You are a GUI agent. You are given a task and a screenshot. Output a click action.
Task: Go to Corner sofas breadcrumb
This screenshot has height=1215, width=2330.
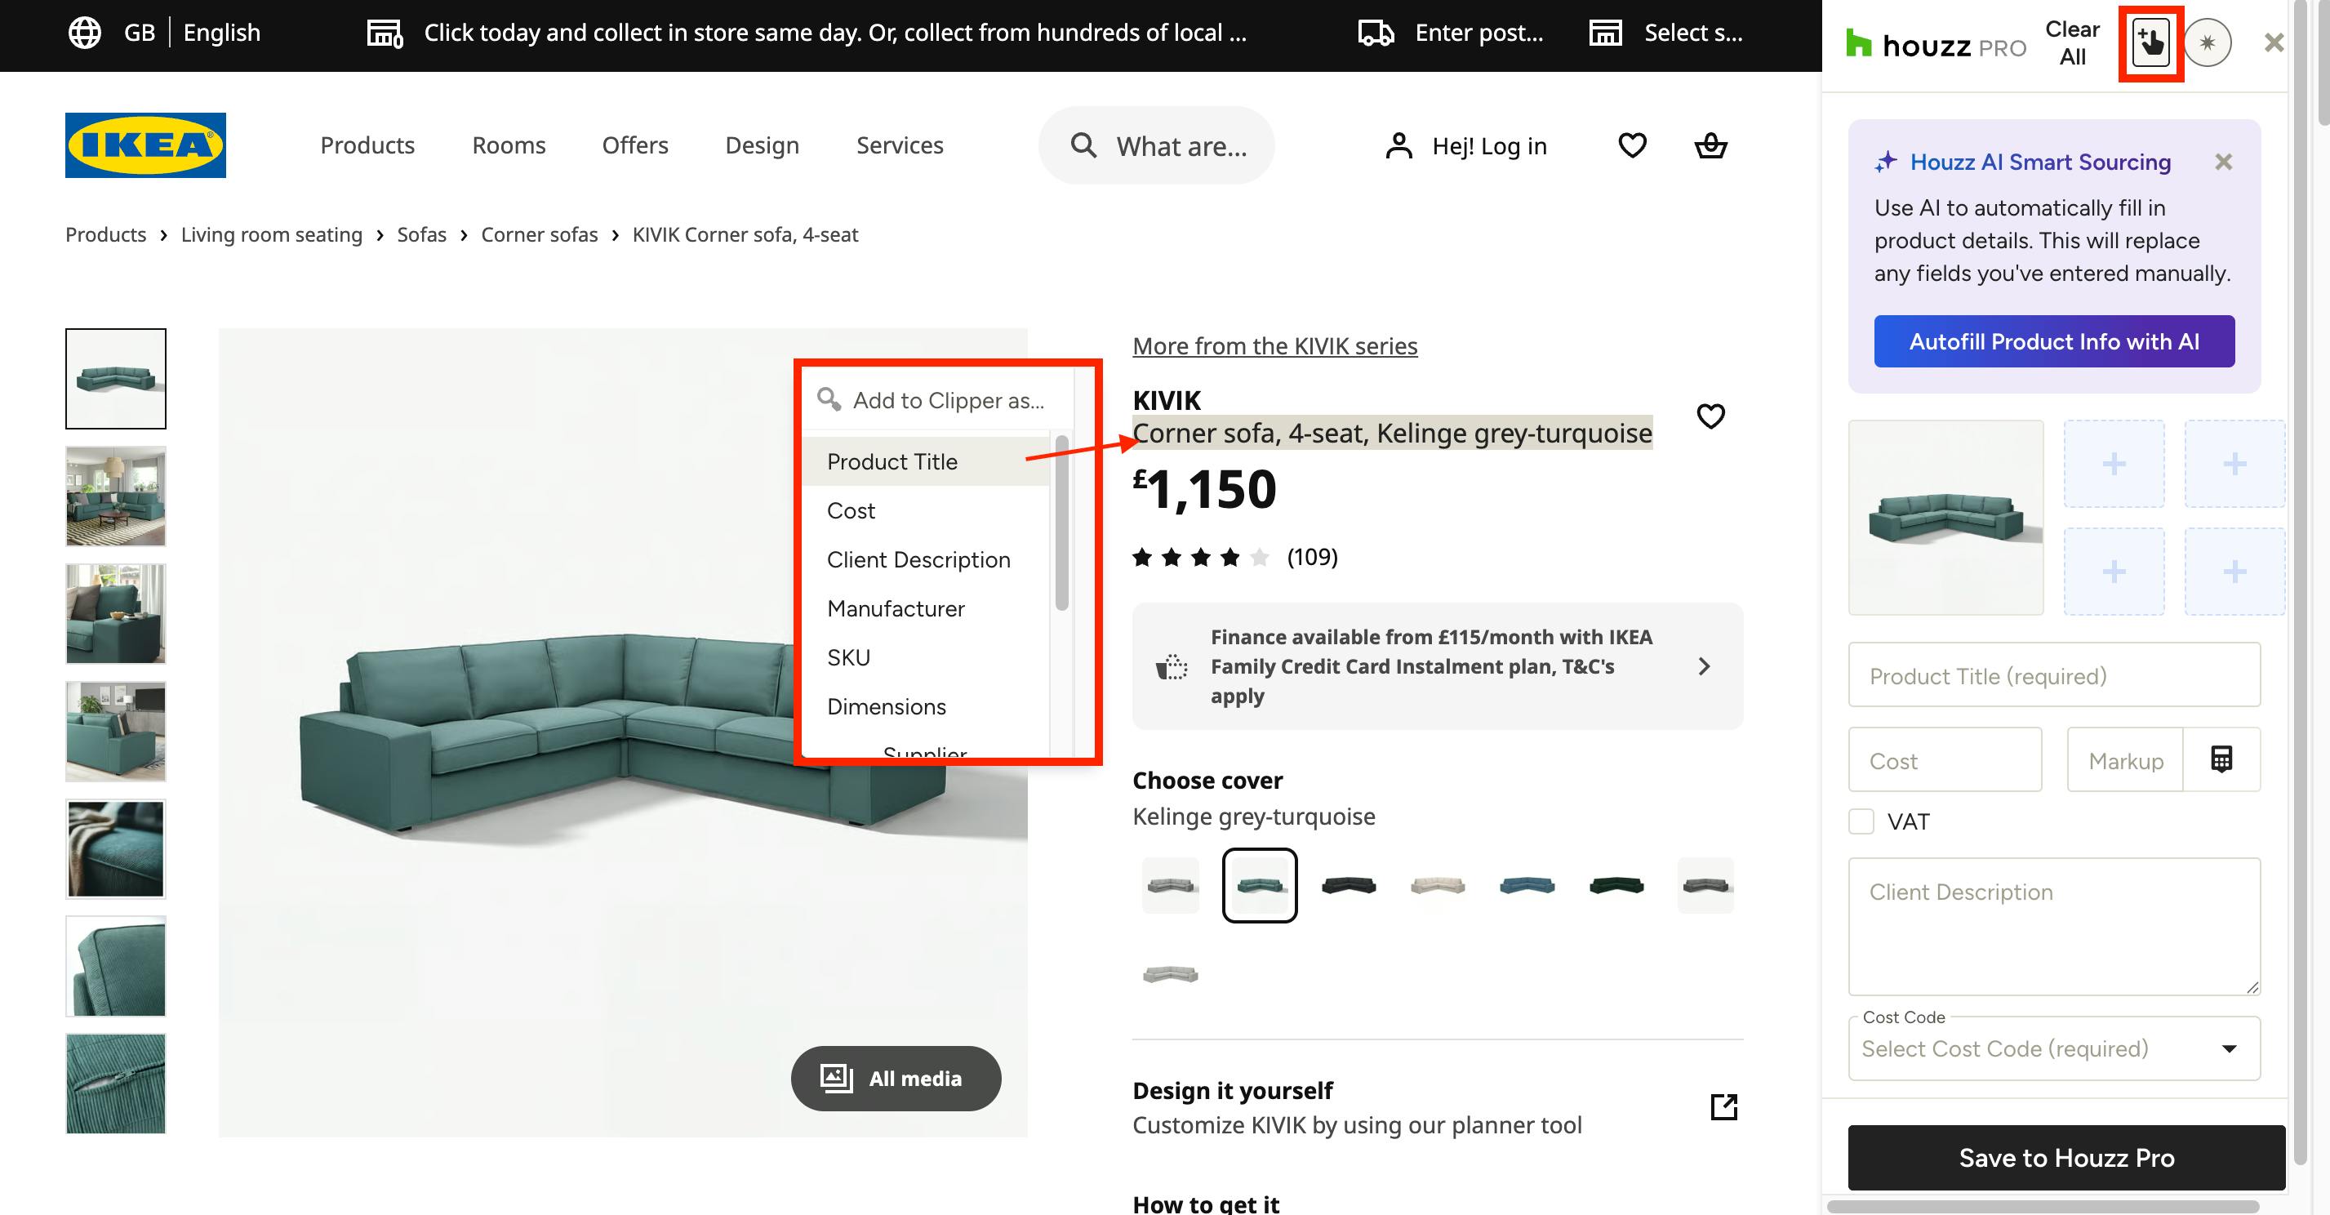pos(539,234)
